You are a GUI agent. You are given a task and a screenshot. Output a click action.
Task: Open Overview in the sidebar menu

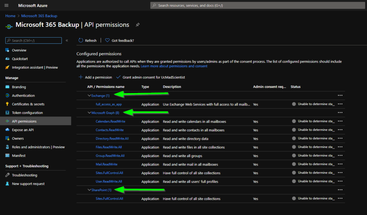pos(19,50)
